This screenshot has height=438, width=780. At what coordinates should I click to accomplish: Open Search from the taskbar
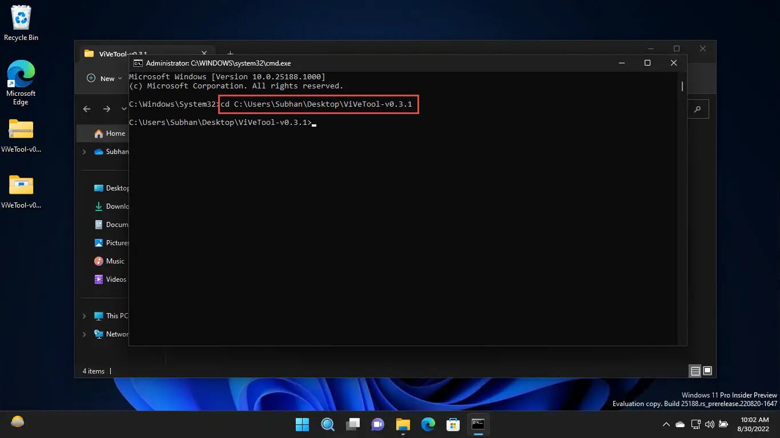click(328, 424)
